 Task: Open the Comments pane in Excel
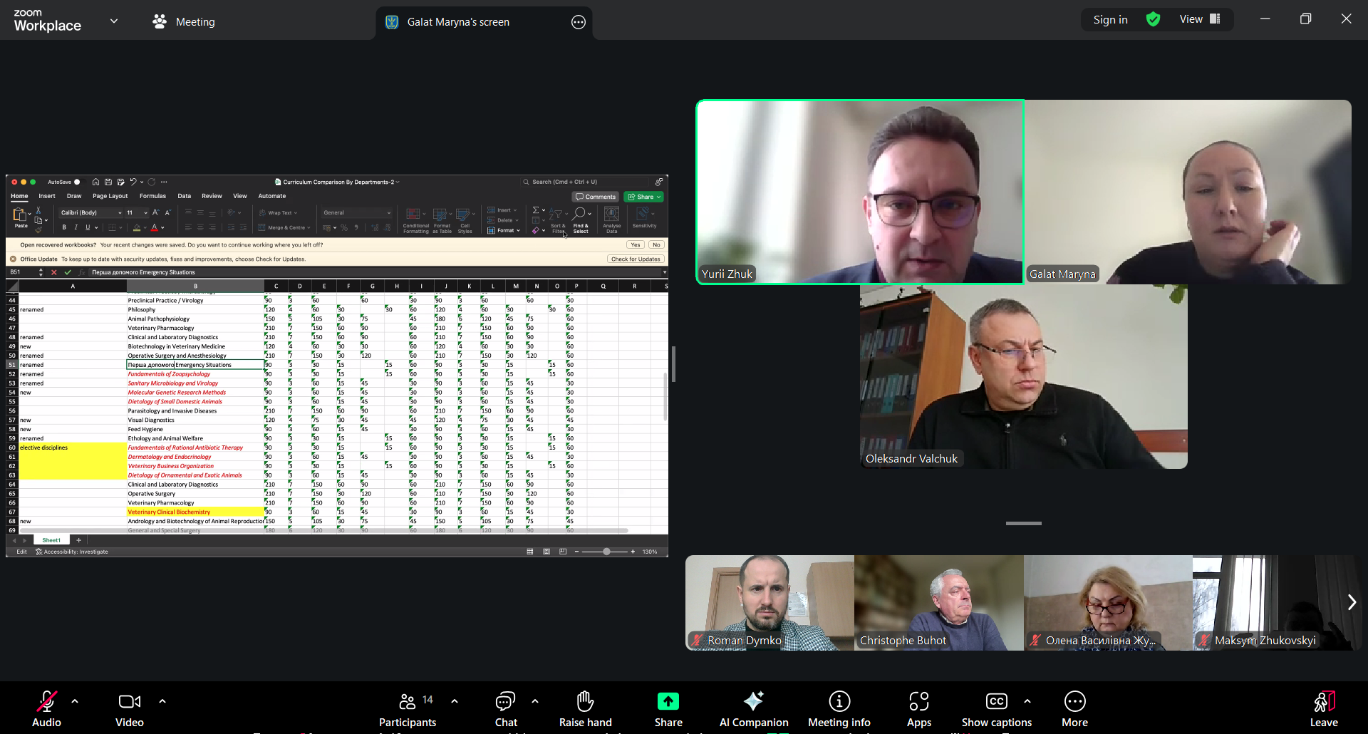[596, 197]
